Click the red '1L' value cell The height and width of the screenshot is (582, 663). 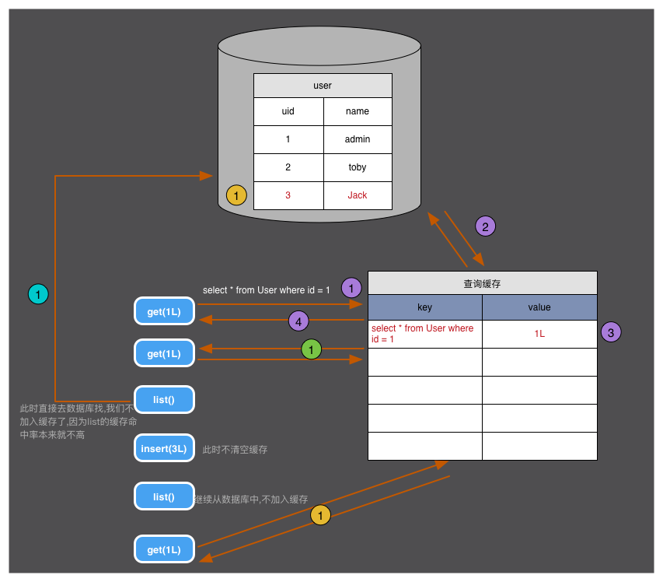pos(539,334)
